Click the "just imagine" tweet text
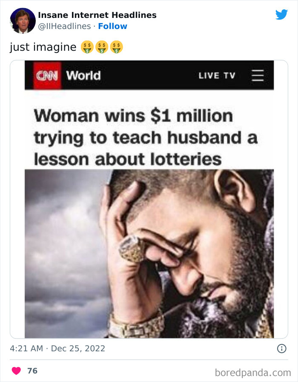 pos(43,47)
